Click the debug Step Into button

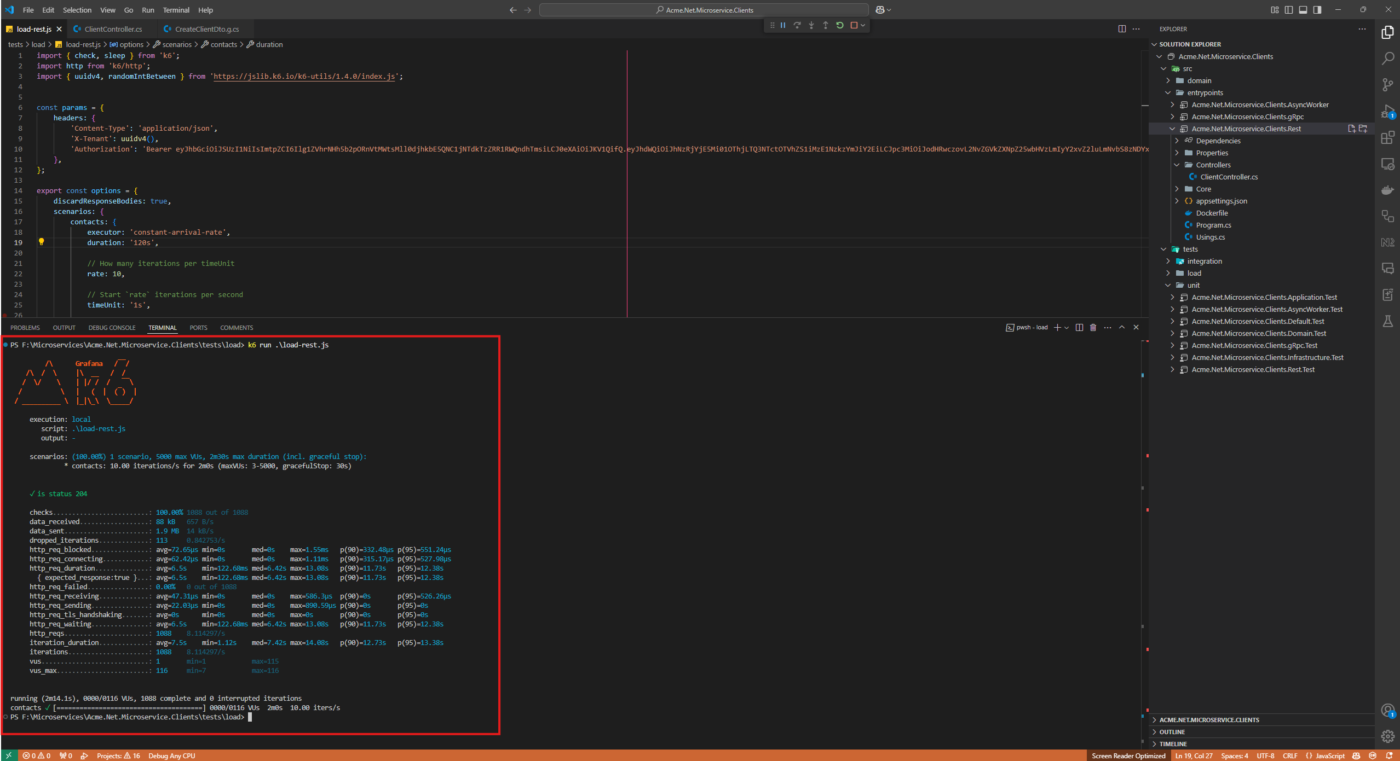point(811,25)
